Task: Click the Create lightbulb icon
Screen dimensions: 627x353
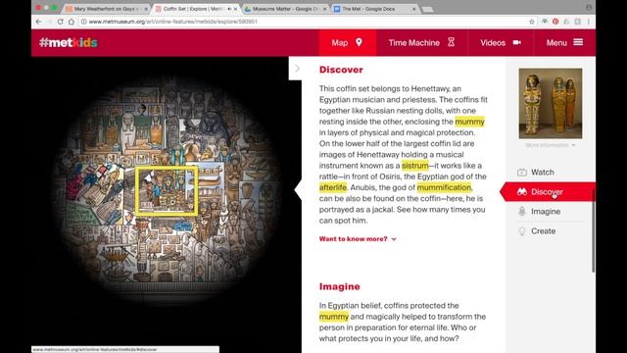Action: pos(522,231)
